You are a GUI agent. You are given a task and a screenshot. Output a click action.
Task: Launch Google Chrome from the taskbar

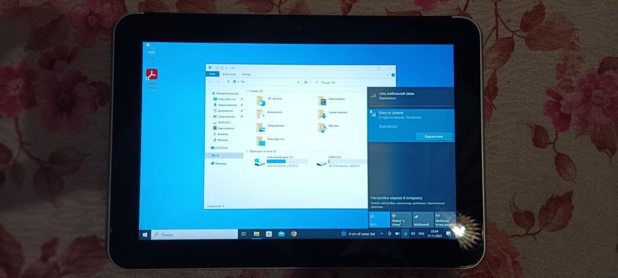click(294, 234)
